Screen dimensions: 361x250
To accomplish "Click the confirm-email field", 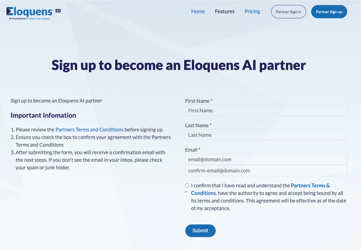I will [266, 171].
